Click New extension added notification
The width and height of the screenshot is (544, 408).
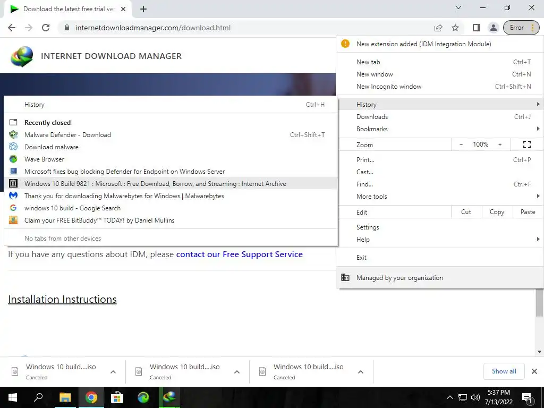tap(439, 44)
